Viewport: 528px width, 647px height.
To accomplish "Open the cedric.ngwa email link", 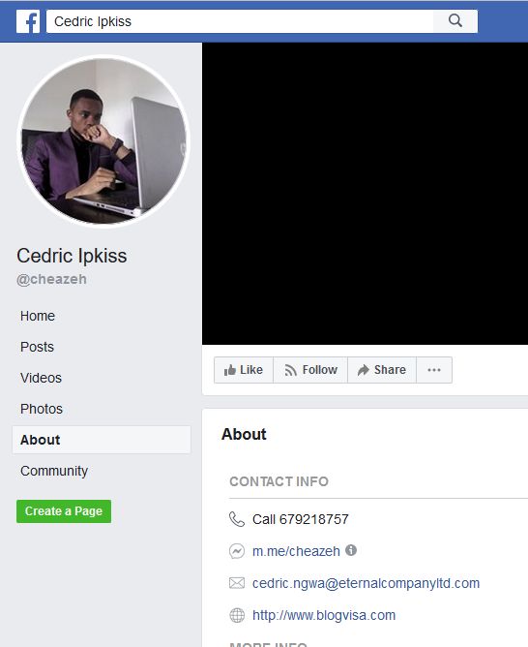I will click(366, 583).
